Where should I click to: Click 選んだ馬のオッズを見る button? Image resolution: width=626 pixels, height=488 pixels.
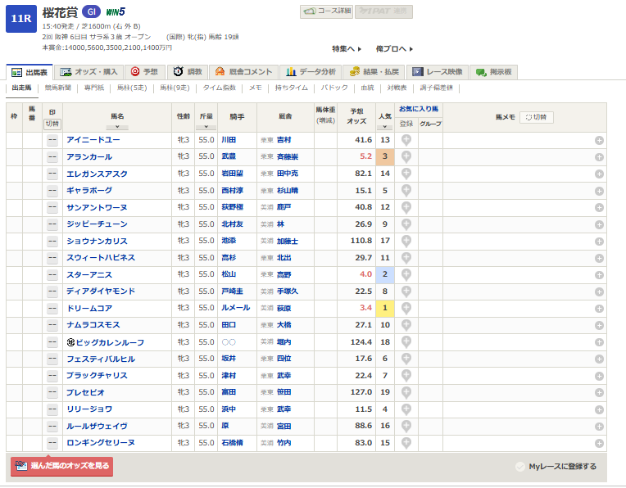(x=61, y=466)
